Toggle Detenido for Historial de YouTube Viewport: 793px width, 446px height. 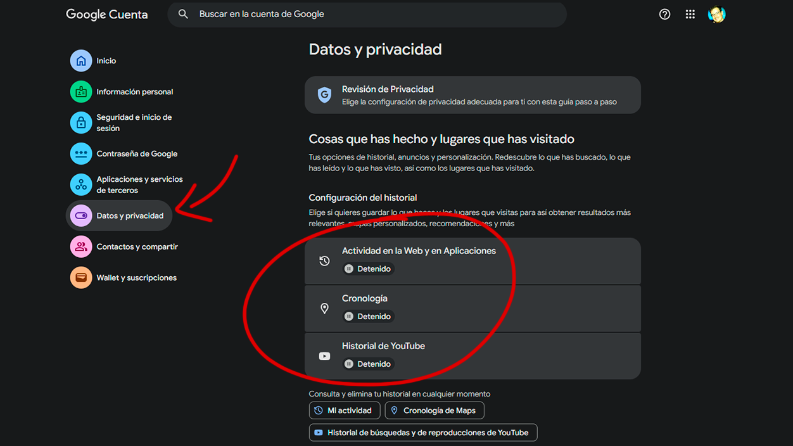[368, 364]
